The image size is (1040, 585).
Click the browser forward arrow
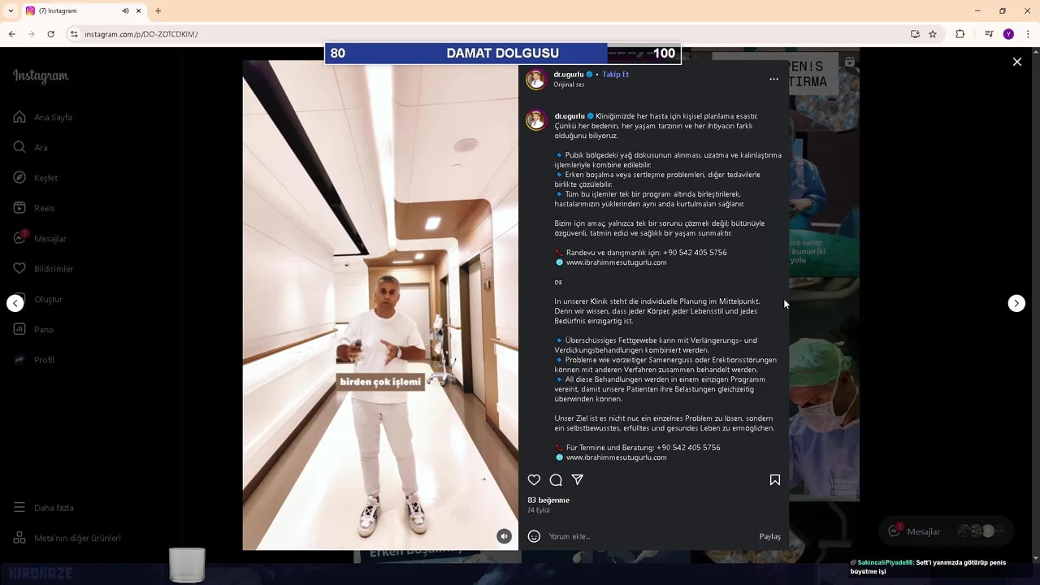32,34
